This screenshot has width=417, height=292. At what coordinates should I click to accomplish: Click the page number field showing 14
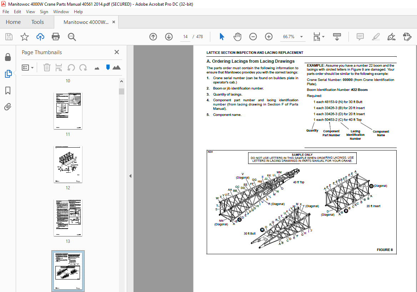(x=185, y=37)
